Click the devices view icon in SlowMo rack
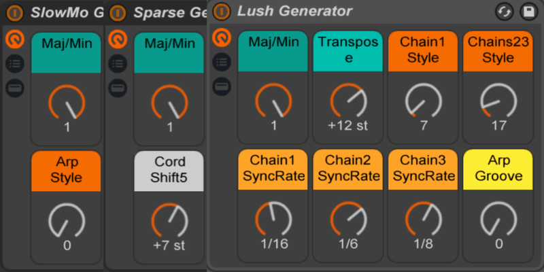The height and width of the screenshot is (272, 544). click(x=14, y=88)
